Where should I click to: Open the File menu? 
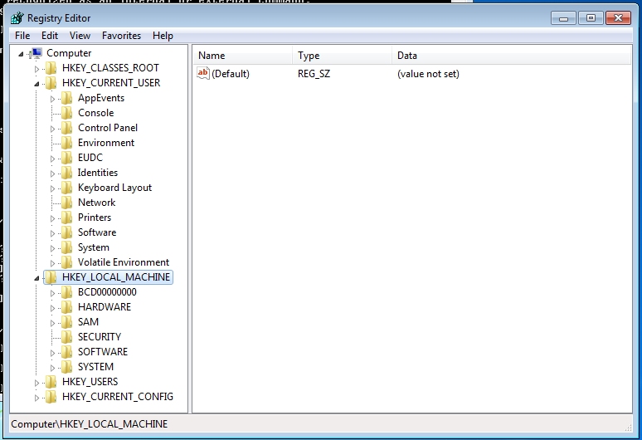[22, 36]
